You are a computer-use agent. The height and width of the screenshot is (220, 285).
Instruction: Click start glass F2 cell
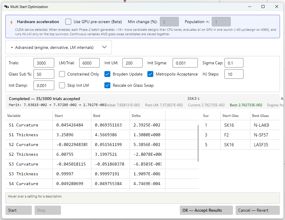(x=227, y=135)
